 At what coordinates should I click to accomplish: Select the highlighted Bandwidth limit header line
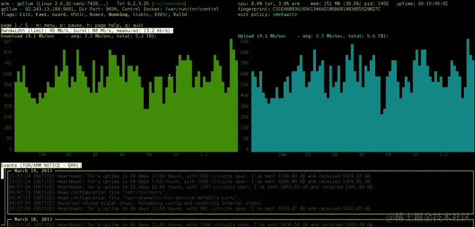point(87,31)
